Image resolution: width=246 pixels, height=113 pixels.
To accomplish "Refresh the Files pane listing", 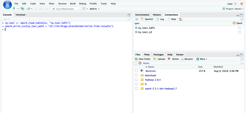I will [x=242, y=59].
